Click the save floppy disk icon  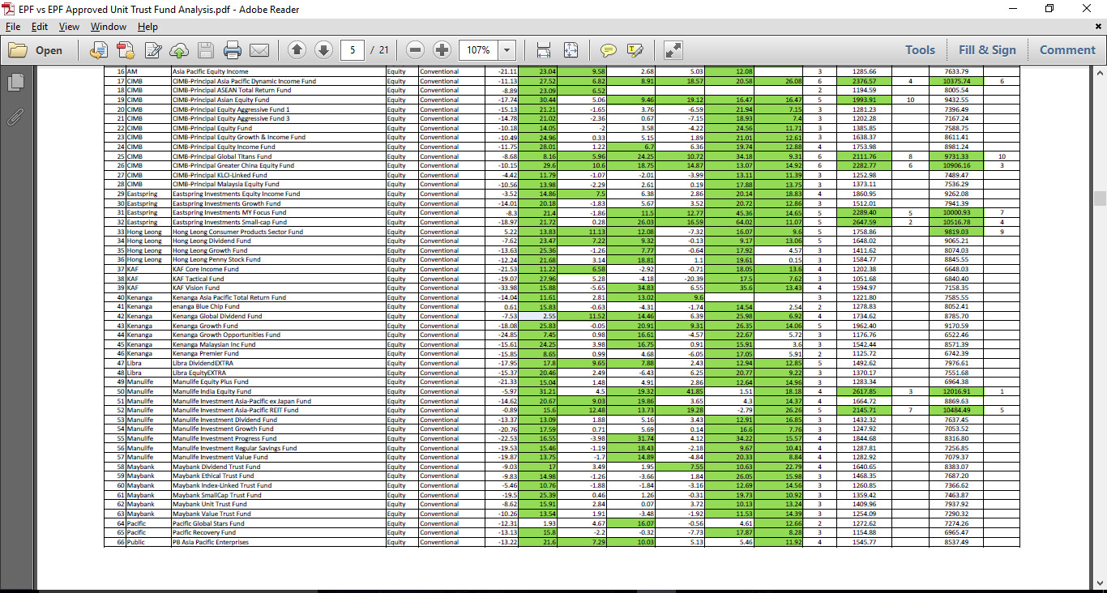pos(206,50)
